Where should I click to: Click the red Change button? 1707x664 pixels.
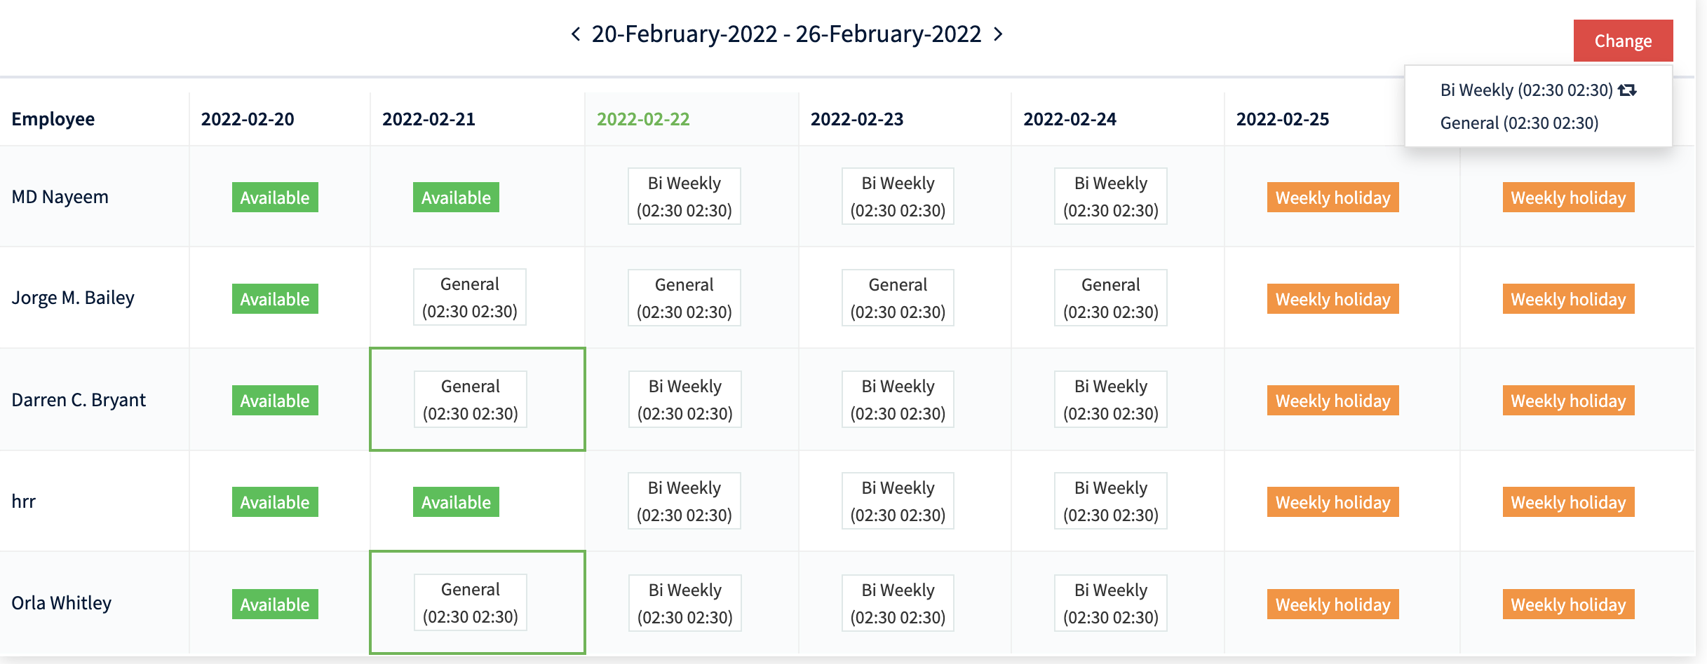(x=1623, y=41)
